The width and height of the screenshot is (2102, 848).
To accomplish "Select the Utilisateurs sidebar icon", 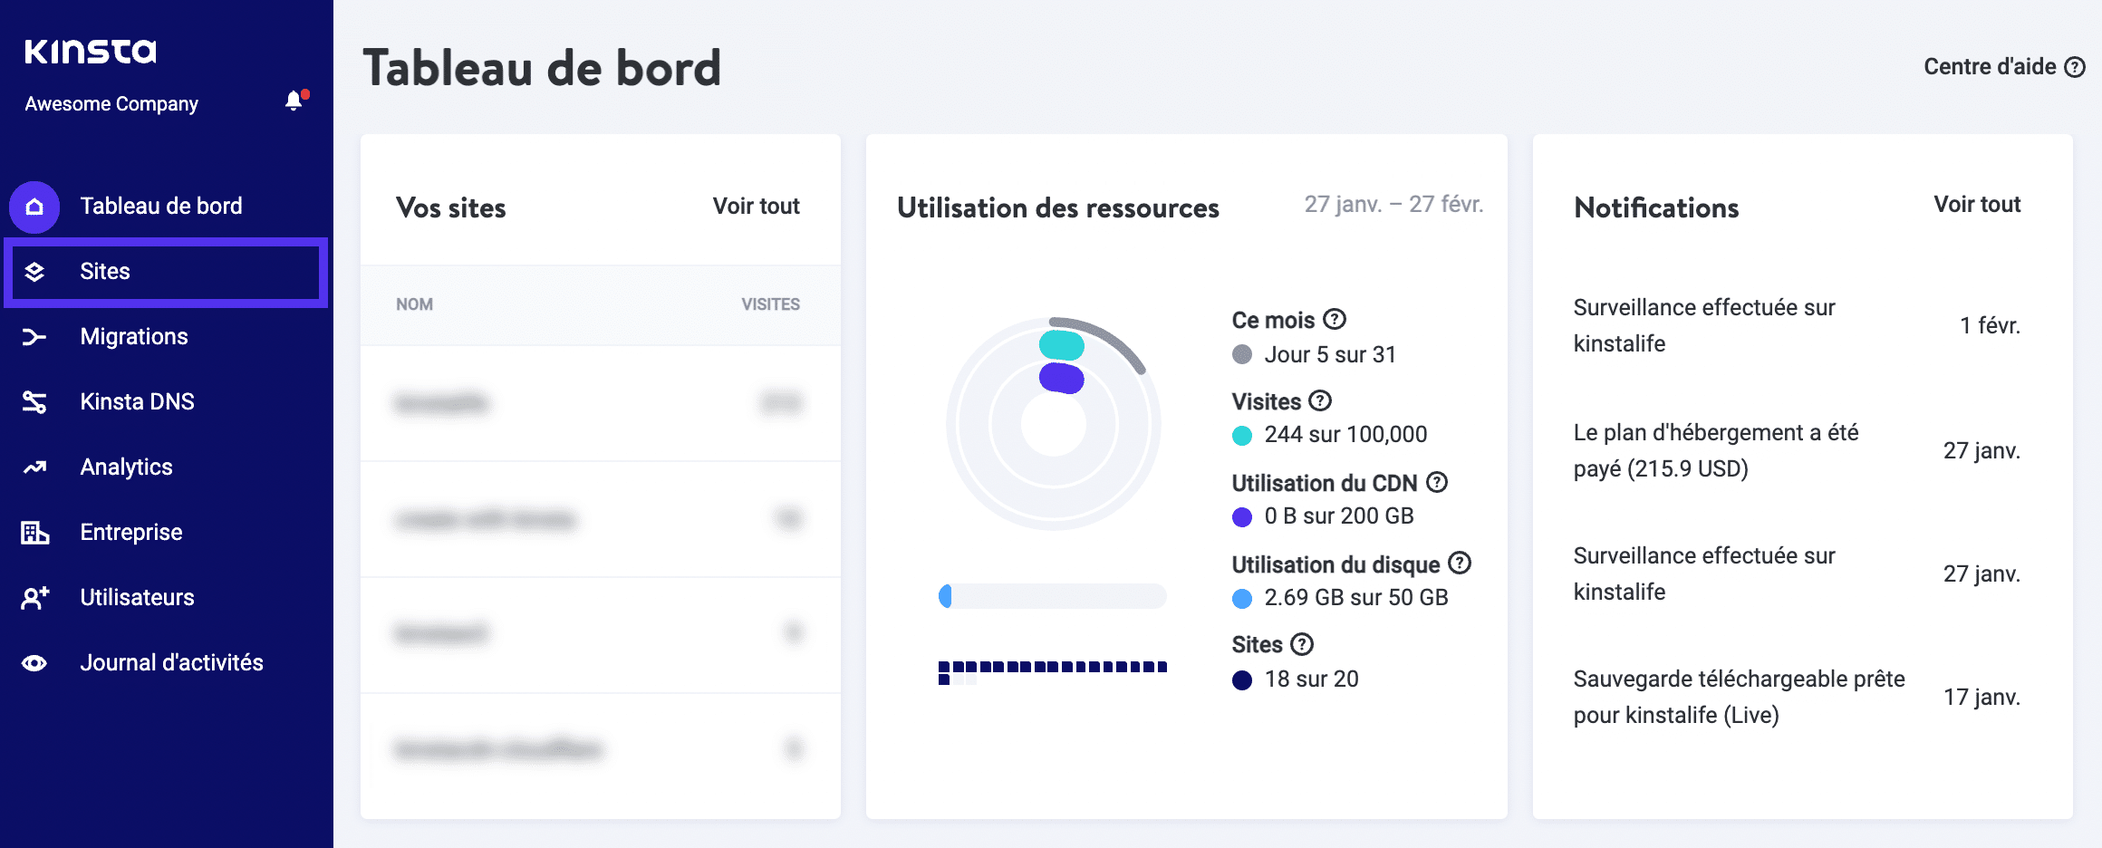I will pyautogui.click(x=34, y=597).
